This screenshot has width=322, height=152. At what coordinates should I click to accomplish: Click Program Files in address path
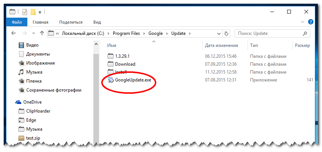(126, 33)
